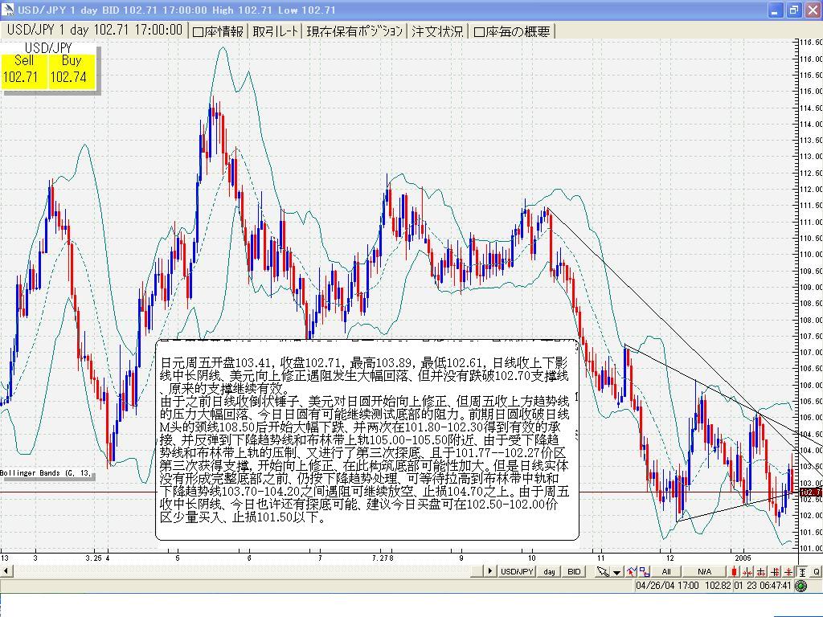Screen dimensions: 823x617
Task: Select the arrow pointer cursor tool
Action: (603, 571)
